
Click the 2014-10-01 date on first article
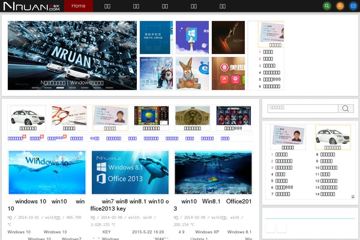[28, 217]
